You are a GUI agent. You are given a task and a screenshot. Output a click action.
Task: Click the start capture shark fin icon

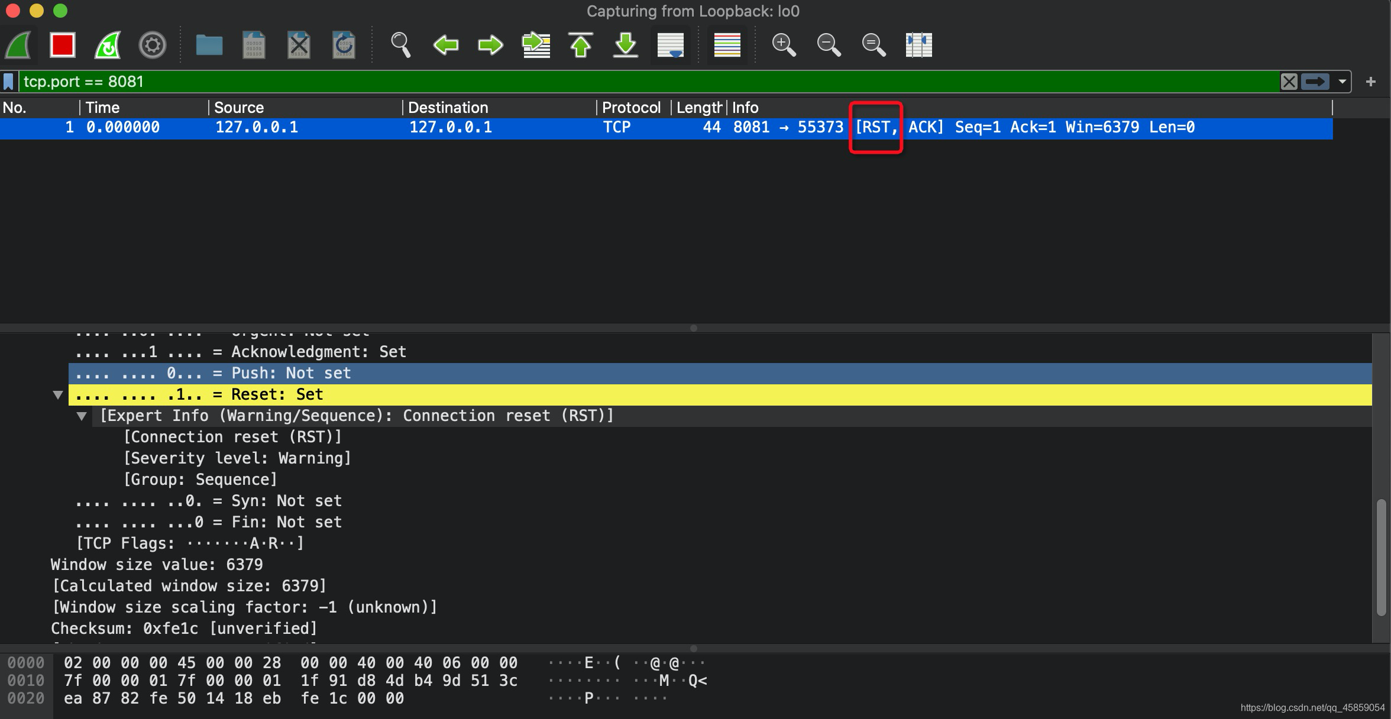coord(18,45)
